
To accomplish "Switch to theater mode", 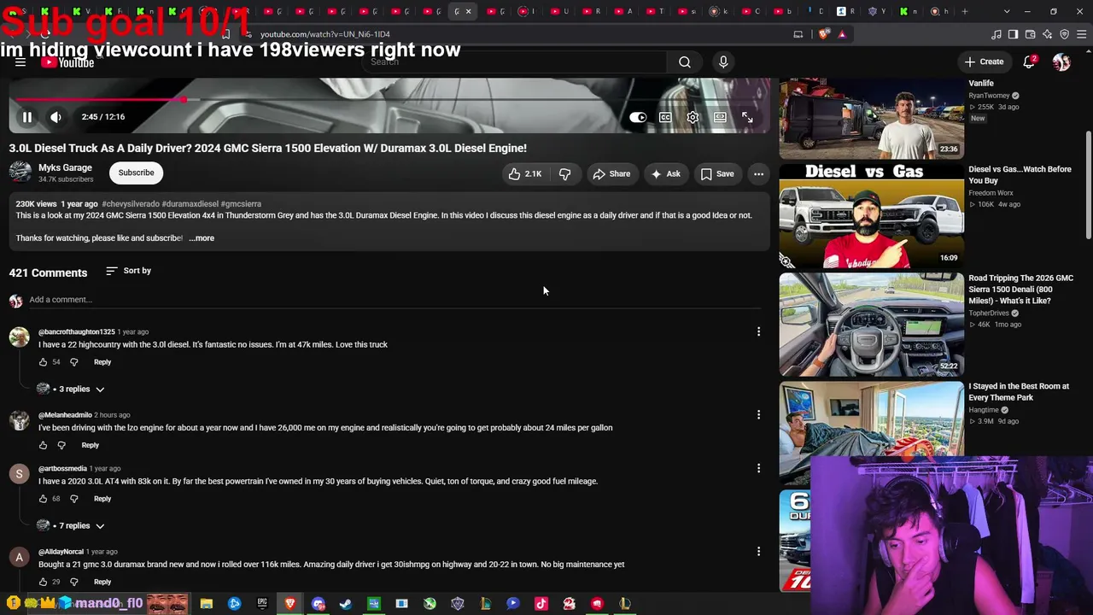I will 720,117.
